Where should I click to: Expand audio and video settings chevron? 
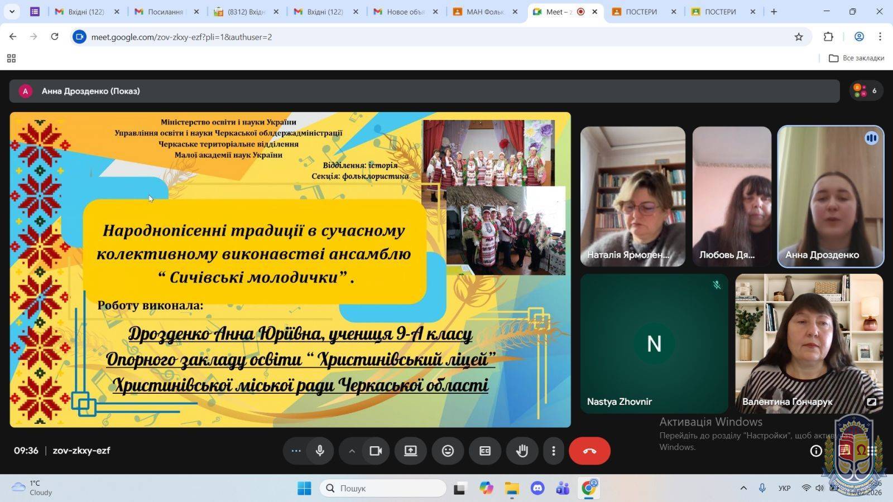coord(352,451)
